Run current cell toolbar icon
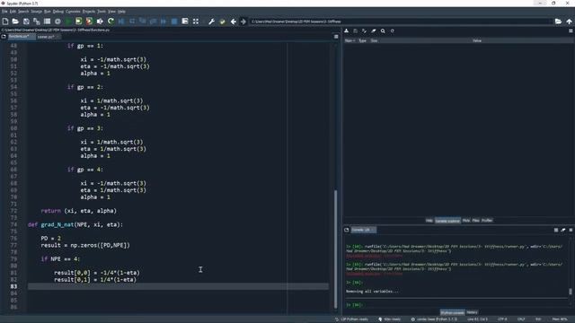 (x=78, y=22)
